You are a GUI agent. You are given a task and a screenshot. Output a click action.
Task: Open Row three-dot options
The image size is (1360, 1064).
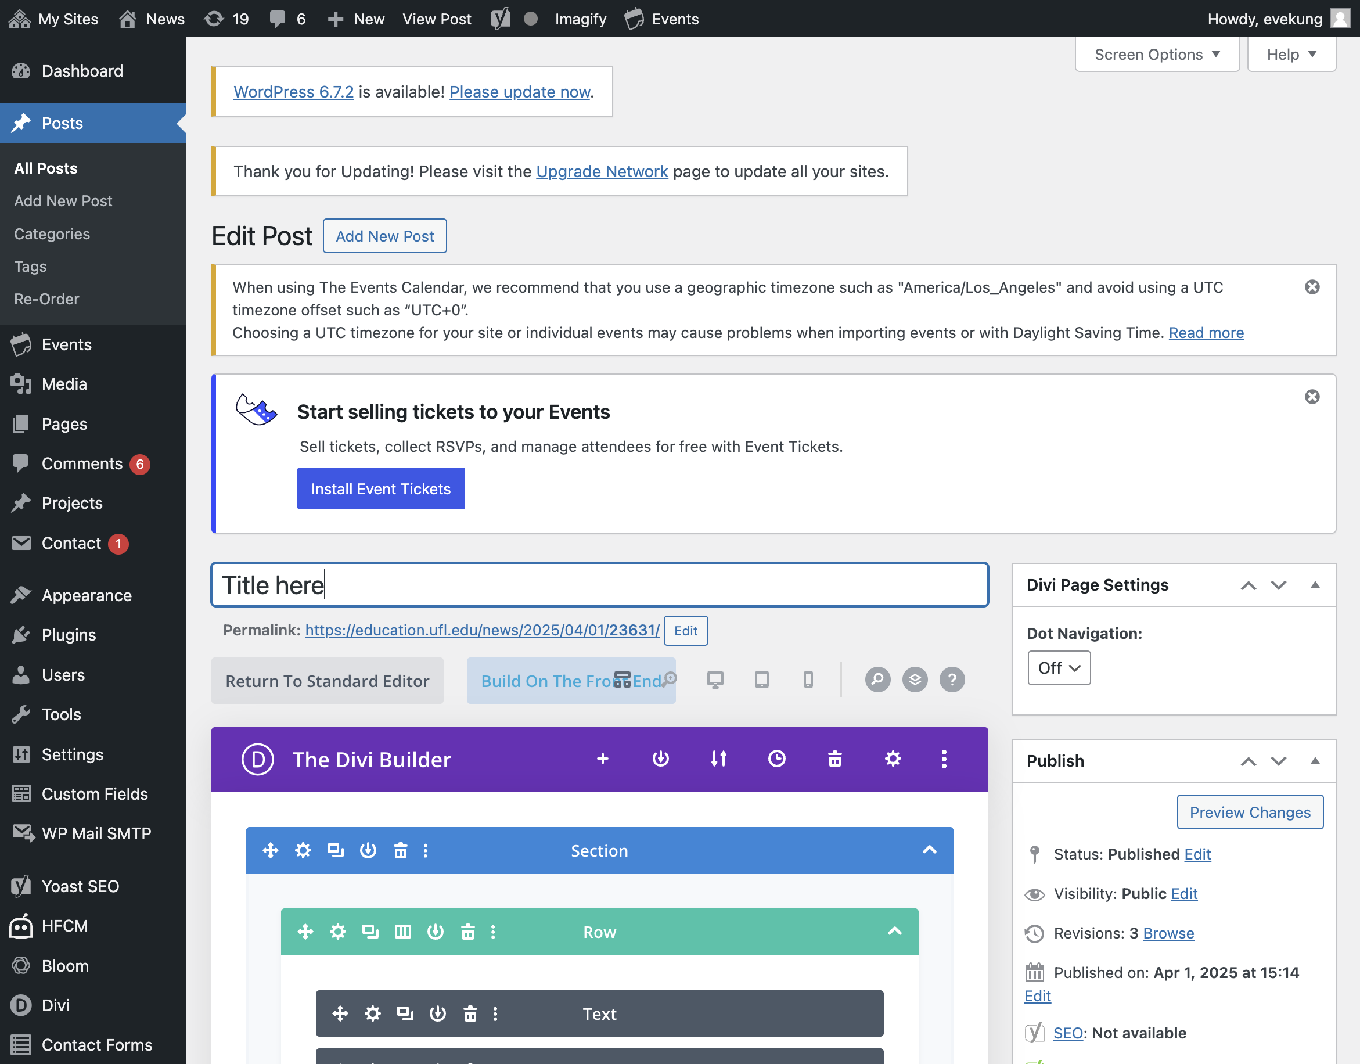tap(493, 932)
